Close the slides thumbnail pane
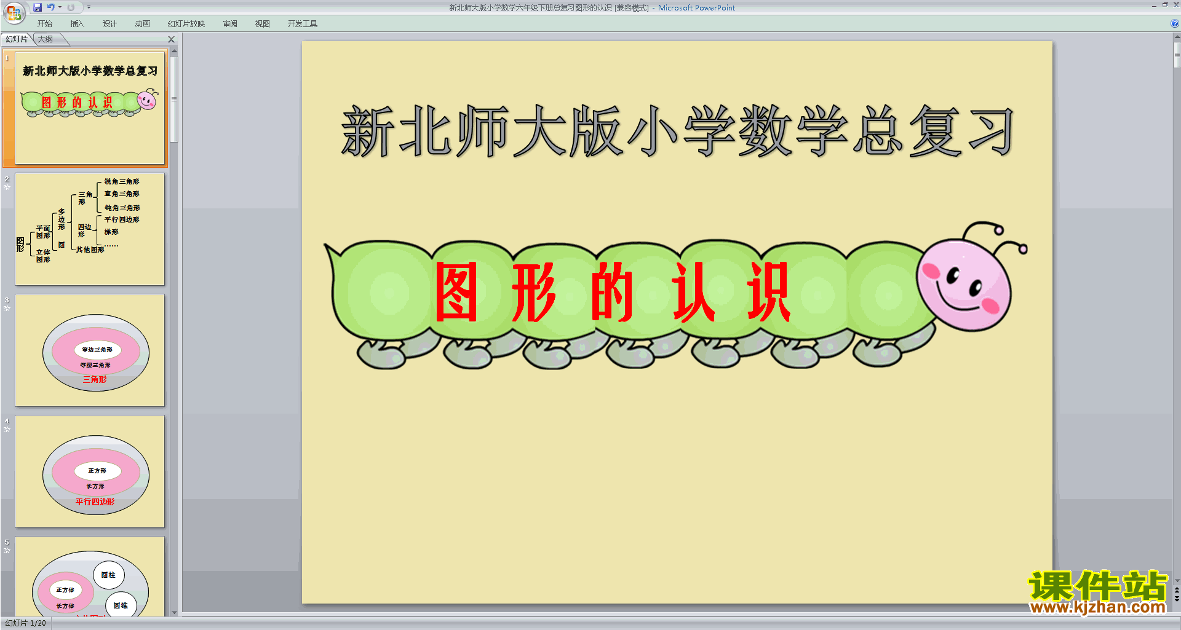Viewport: 1181px width, 630px height. tap(172, 39)
